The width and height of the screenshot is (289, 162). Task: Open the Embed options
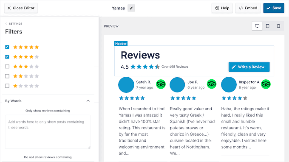[248, 8]
